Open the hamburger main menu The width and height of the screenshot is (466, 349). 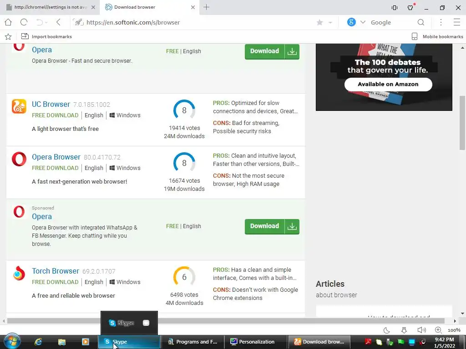tap(457, 22)
